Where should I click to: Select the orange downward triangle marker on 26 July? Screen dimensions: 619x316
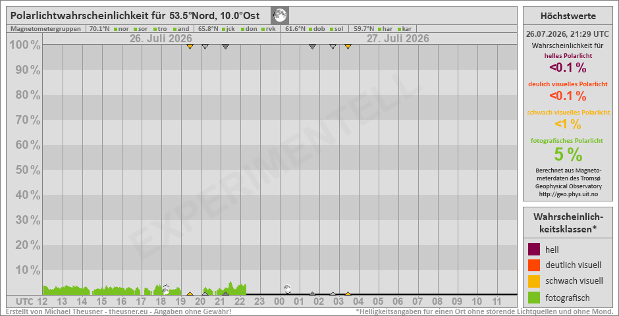(190, 47)
